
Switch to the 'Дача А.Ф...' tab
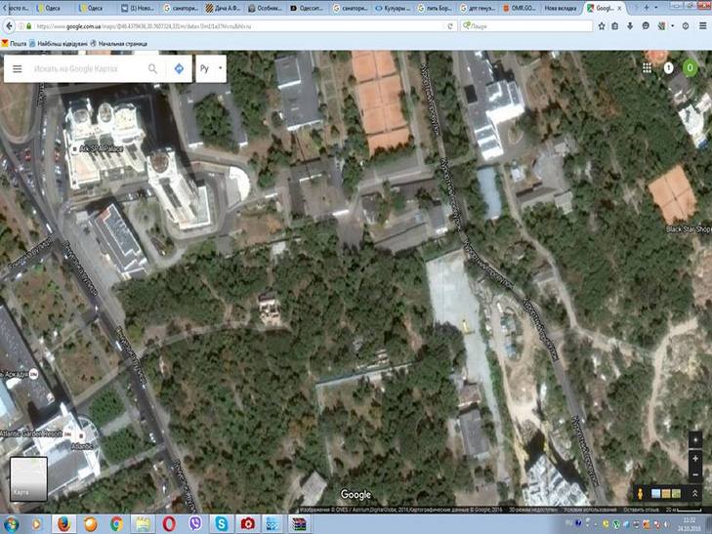[x=224, y=8]
